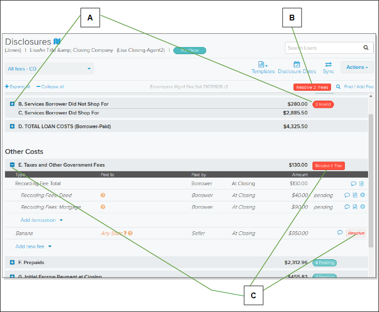Open document icon for Recording Fee Total
This screenshot has width=379, height=312.
coord(361,184)
